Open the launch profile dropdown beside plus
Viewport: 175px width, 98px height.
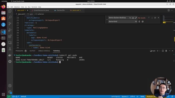pyautogui.click(x=160, y=51)
